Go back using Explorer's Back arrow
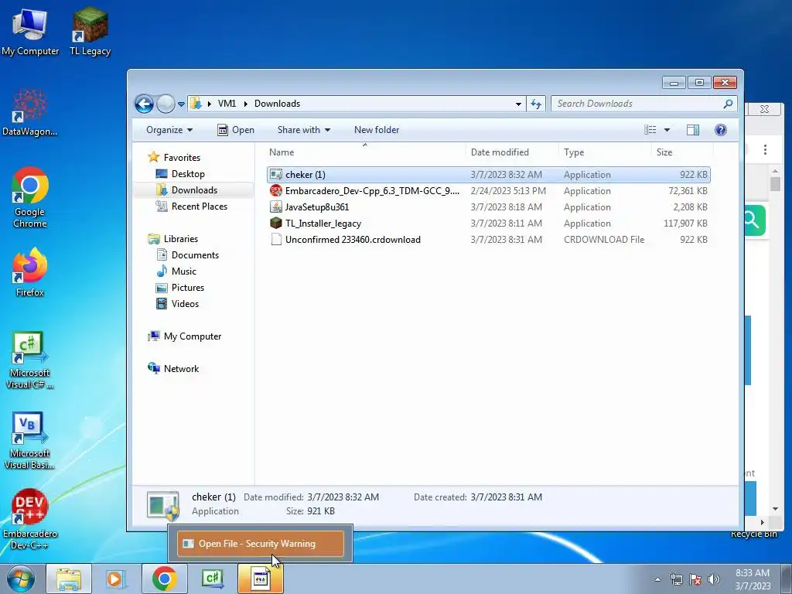This screenshot has width=792, height=594. pos(145,104)
